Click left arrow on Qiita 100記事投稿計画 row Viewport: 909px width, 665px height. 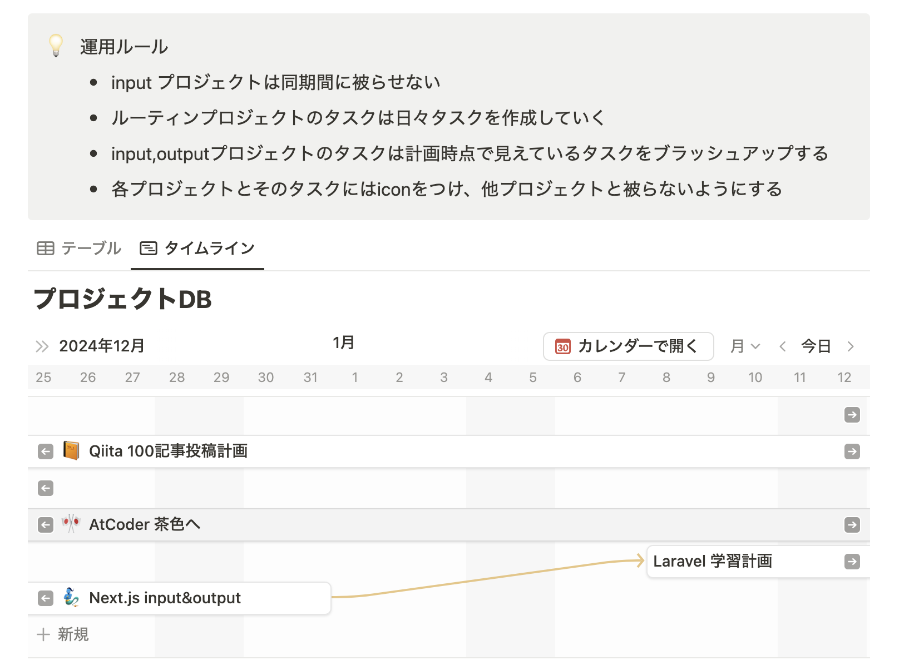(46, 451)
